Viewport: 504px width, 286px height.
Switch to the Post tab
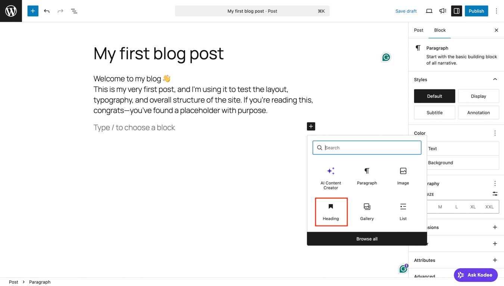(x=418, y=30)
